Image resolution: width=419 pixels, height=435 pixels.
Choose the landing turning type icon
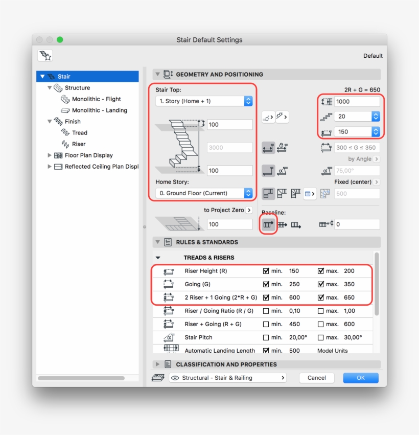(x=268, y=193)
